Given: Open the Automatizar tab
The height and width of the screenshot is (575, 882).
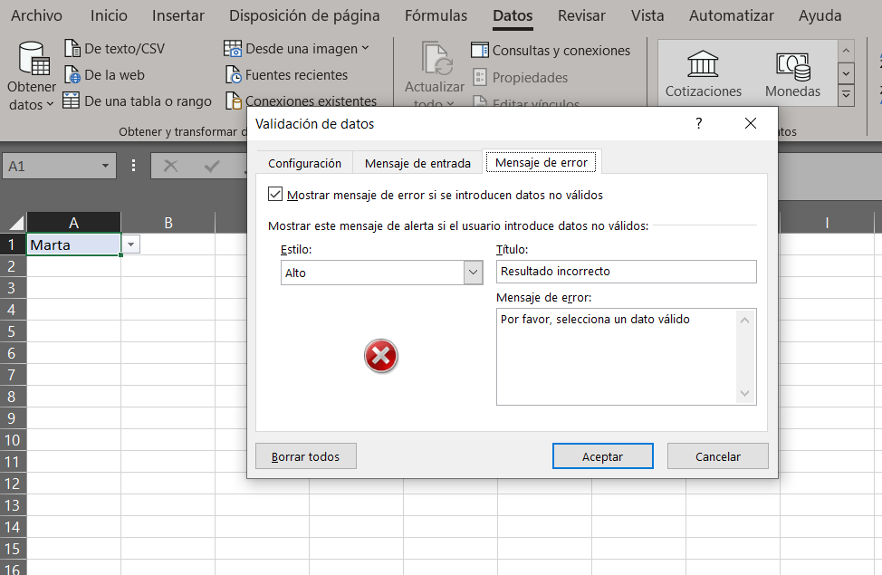Looking at the screenshot, I should pyautogui.click(x=732, y=15).
